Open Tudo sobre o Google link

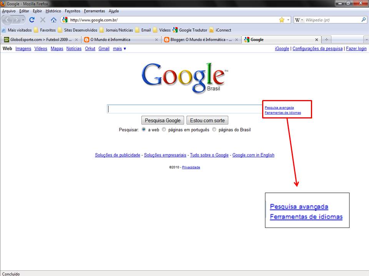(209, 155)
